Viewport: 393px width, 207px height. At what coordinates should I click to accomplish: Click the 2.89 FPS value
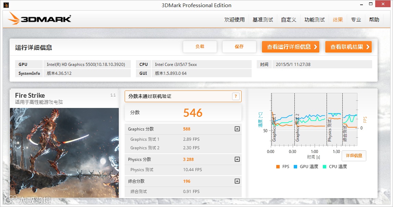[x=191, y=139]
